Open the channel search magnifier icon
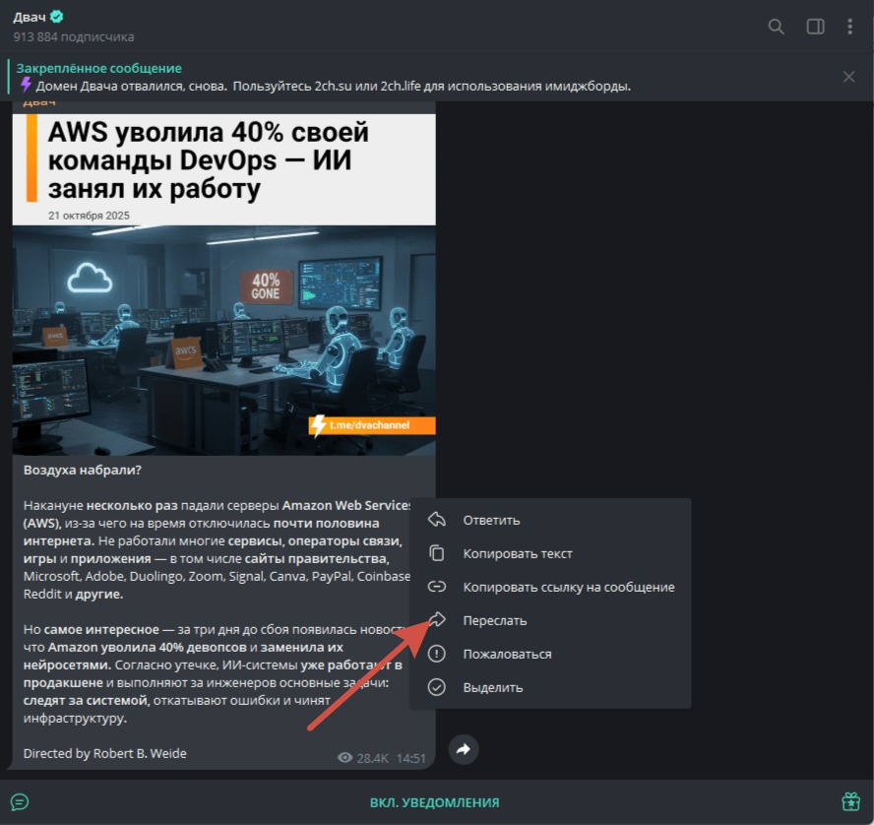Image resolution: width=874 pixels, height=825 pixels. [776, 27]
